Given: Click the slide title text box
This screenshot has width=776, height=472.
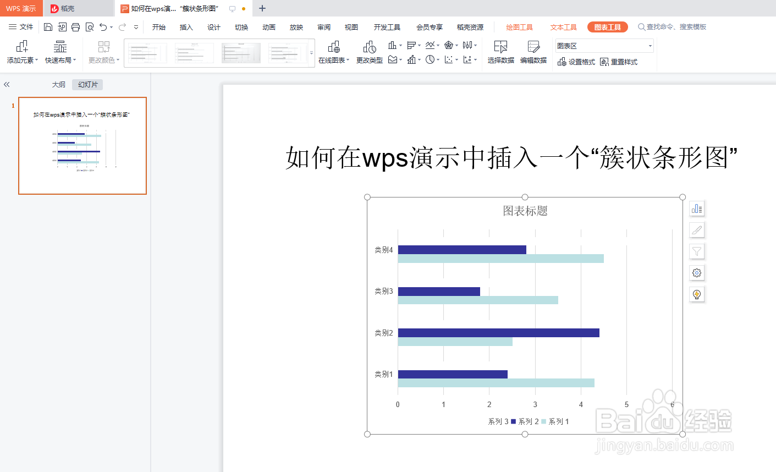Looking at the screenshot, I should pos(511,158).
